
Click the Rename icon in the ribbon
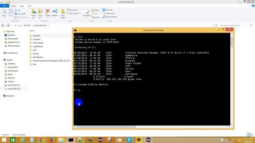55,13
